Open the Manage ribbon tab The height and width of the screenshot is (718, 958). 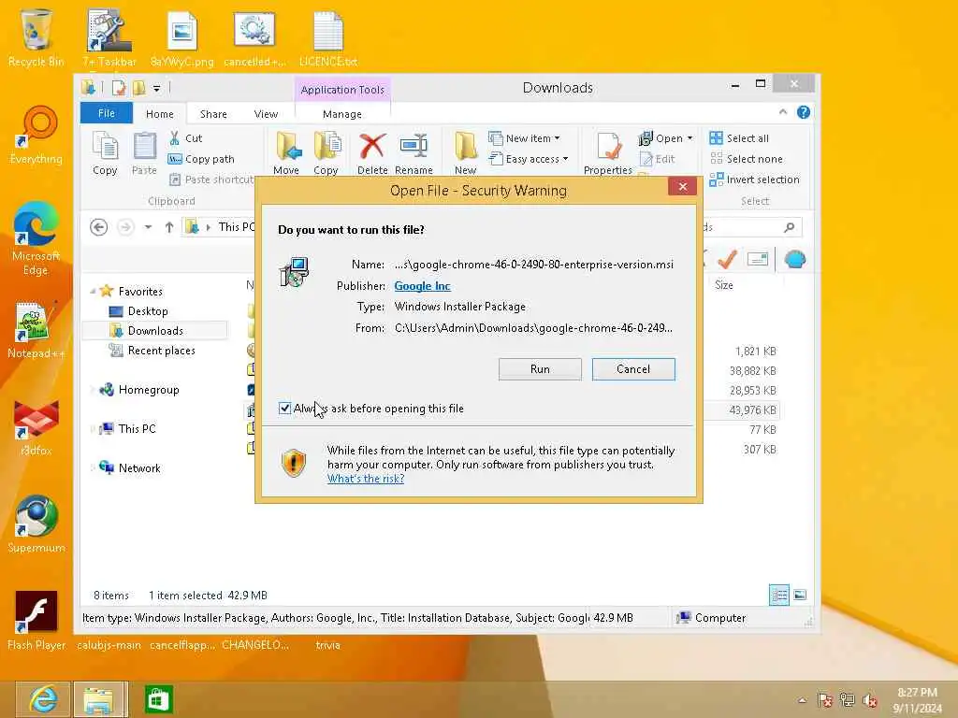342,114
